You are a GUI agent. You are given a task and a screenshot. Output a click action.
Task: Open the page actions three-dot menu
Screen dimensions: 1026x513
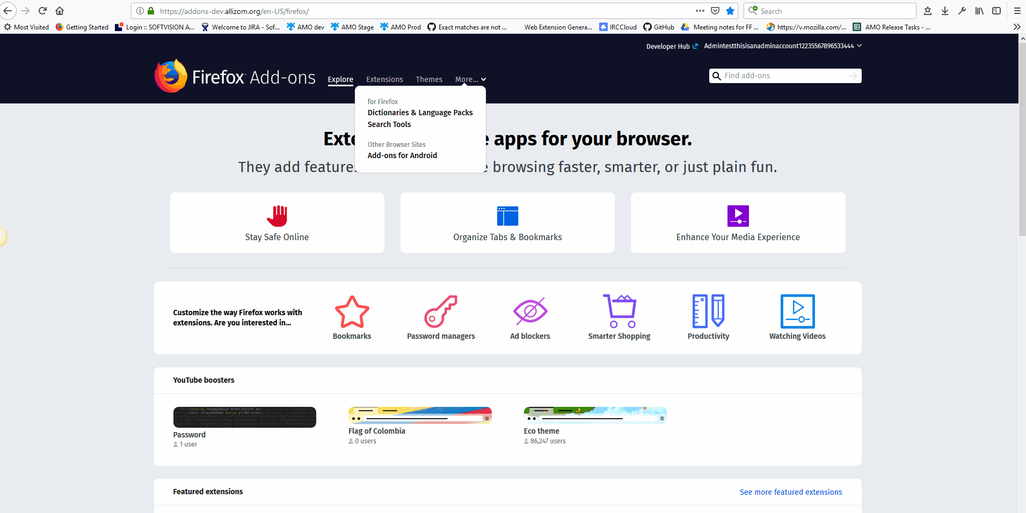coord(700,11)
